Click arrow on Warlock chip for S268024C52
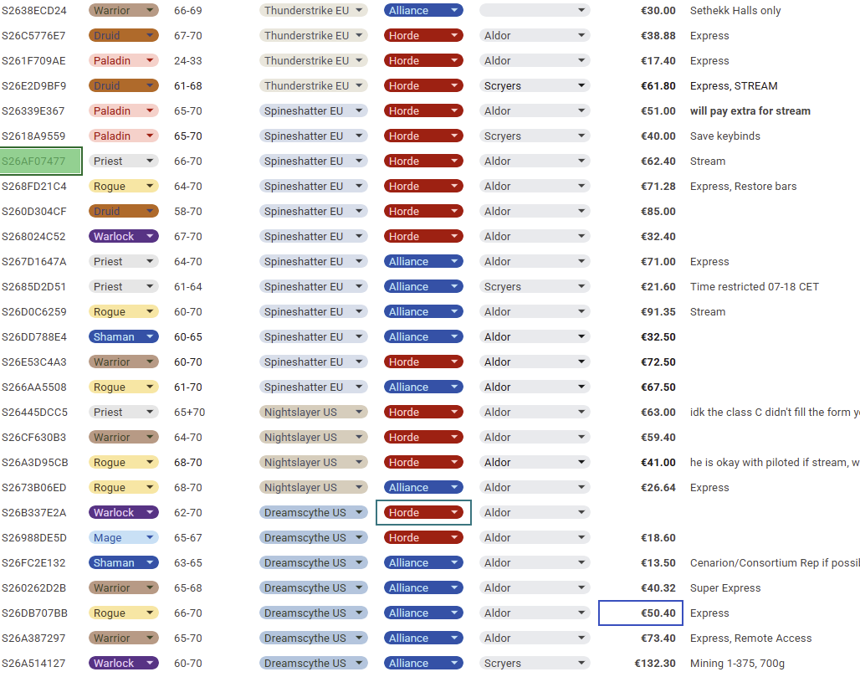The image size is (860, 677). pos(150,237)
